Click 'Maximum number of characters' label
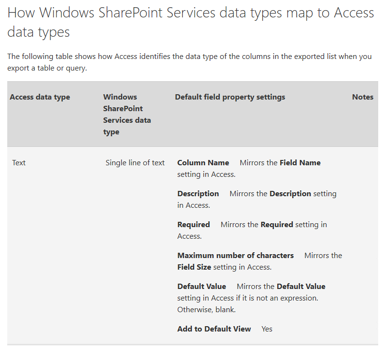The height and width of the screenshot is (346, 384). (x=235, y=256)
